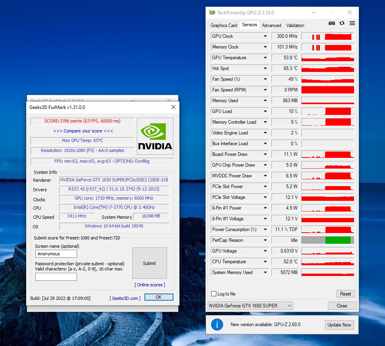Click the blue info icon in update bar
Image resolution: width=385 pixels, height=346 pixels.
pos(217,325)
